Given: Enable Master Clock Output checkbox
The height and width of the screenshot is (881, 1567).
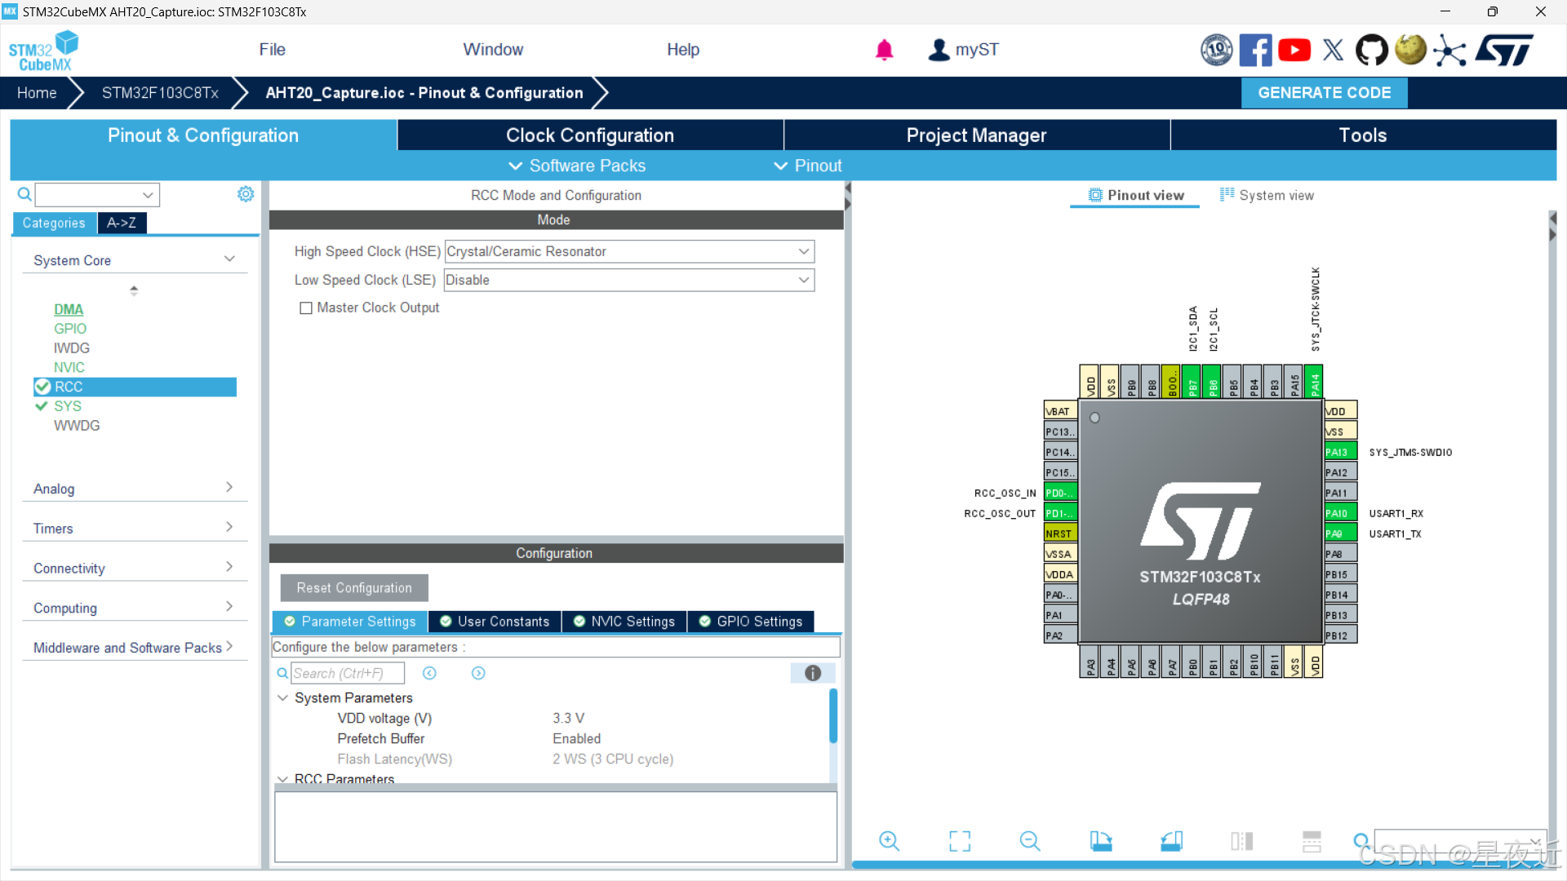Looking at the screenshot, I should [x=306, y=308].
